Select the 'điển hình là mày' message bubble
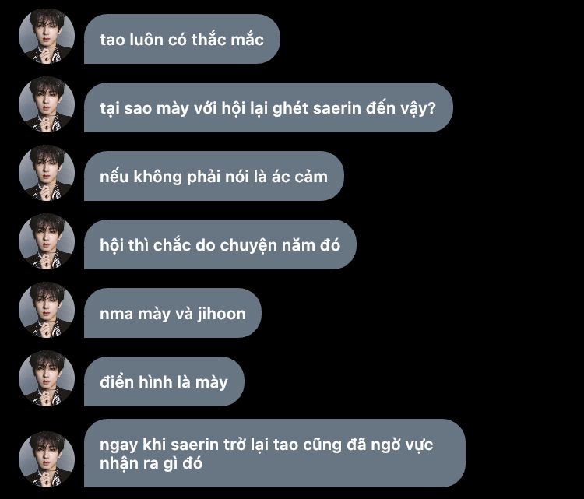 click(x=164, y=381)
